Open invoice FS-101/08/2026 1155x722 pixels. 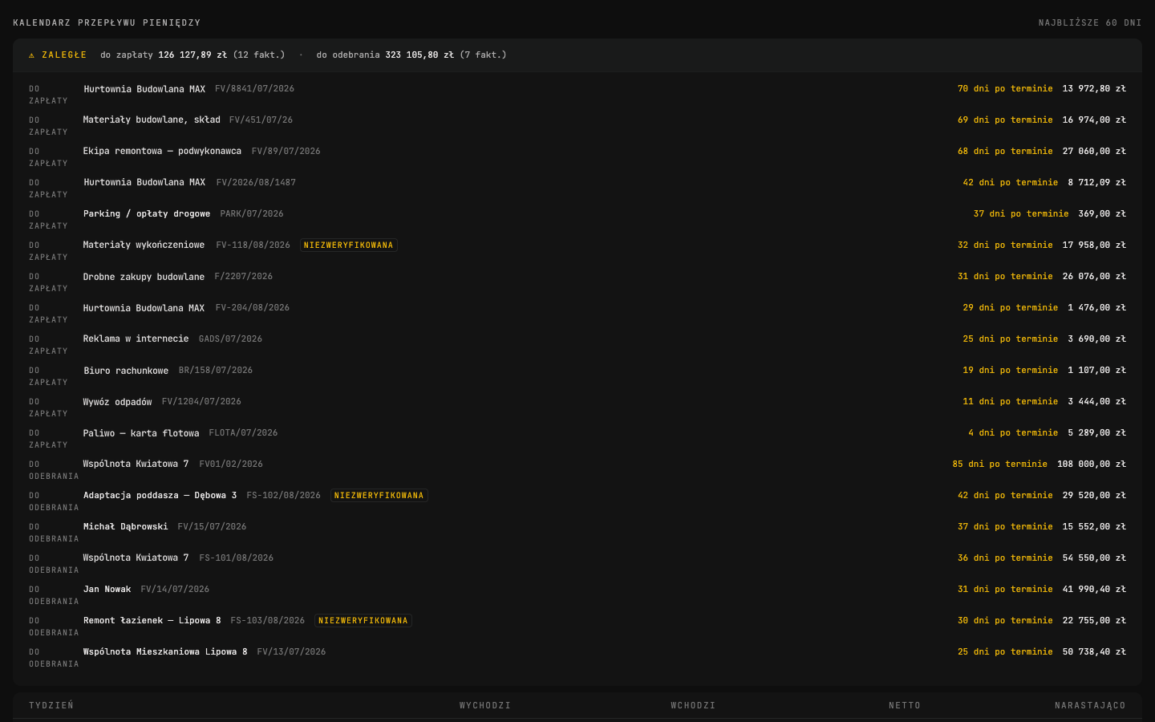click(237, 558)
